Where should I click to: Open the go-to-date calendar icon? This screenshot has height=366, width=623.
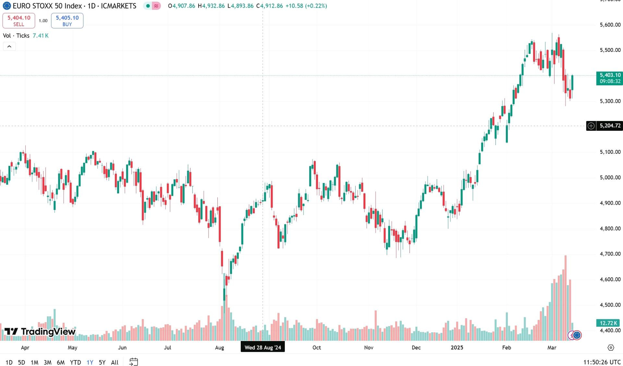tap(134, 362)
